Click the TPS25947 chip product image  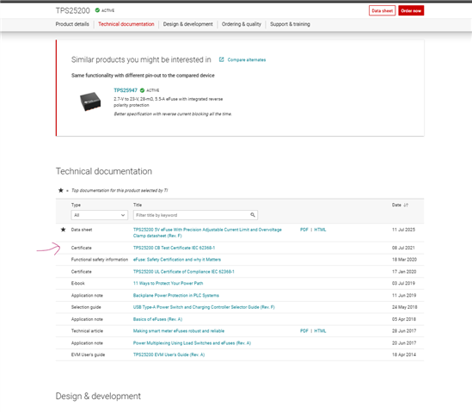coord(90,101)
